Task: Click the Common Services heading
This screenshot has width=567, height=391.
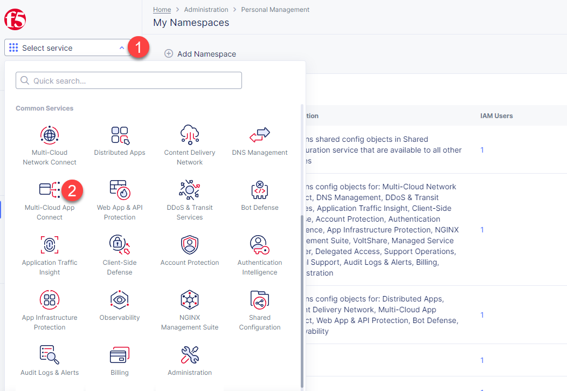Action: 45,108
